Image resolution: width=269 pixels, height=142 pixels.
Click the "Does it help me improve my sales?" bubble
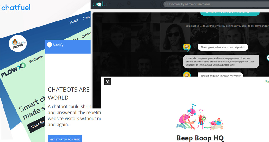[x=221, y=75]
